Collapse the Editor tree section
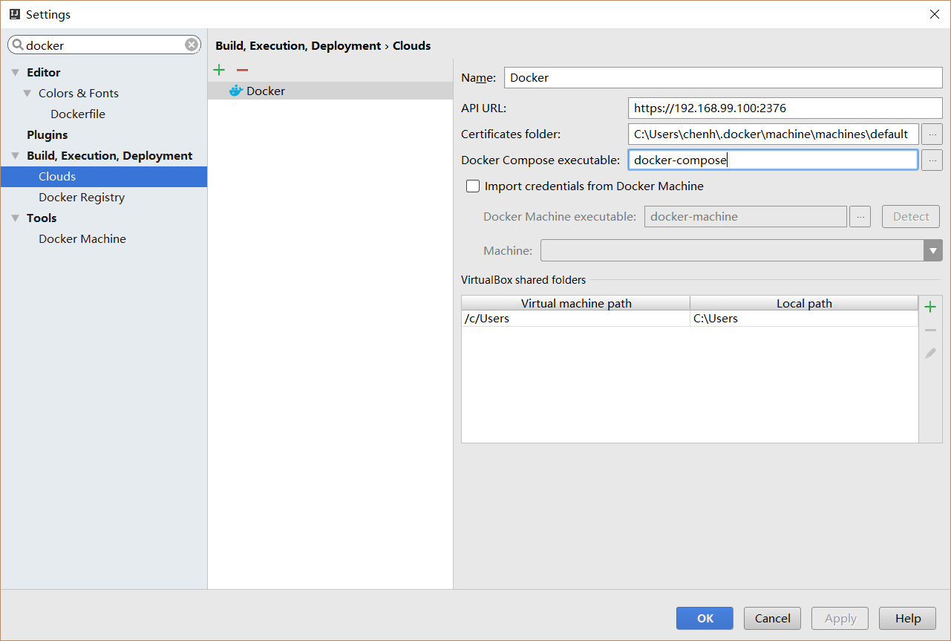 (16, 73)
